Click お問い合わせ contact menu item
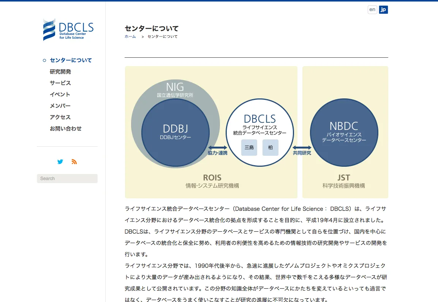 [66, 128]
